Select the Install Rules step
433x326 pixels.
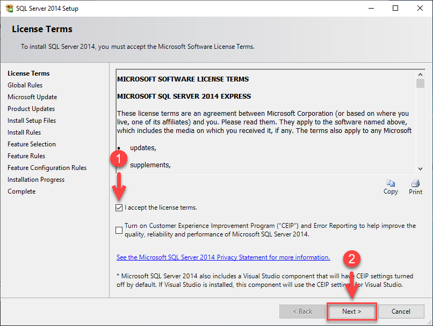[24, 132]
